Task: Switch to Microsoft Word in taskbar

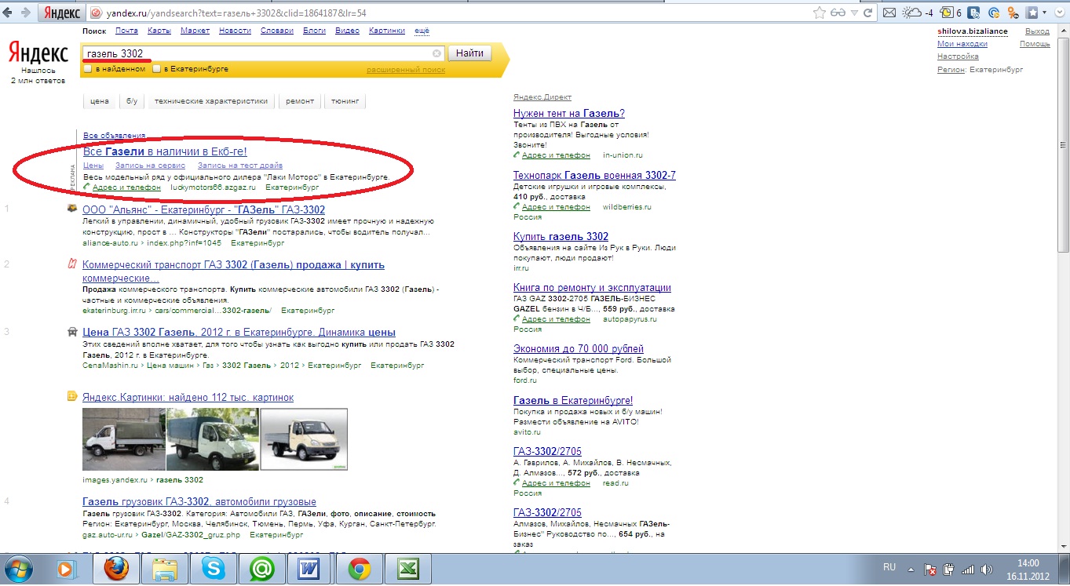Action: coord(311,568)
